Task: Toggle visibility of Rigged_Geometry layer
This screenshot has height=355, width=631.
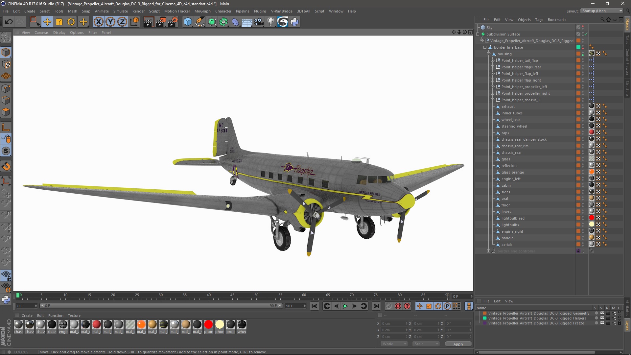Action: (602, 313)
